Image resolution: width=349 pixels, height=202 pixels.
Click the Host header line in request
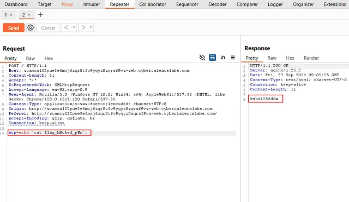[99, 70]
